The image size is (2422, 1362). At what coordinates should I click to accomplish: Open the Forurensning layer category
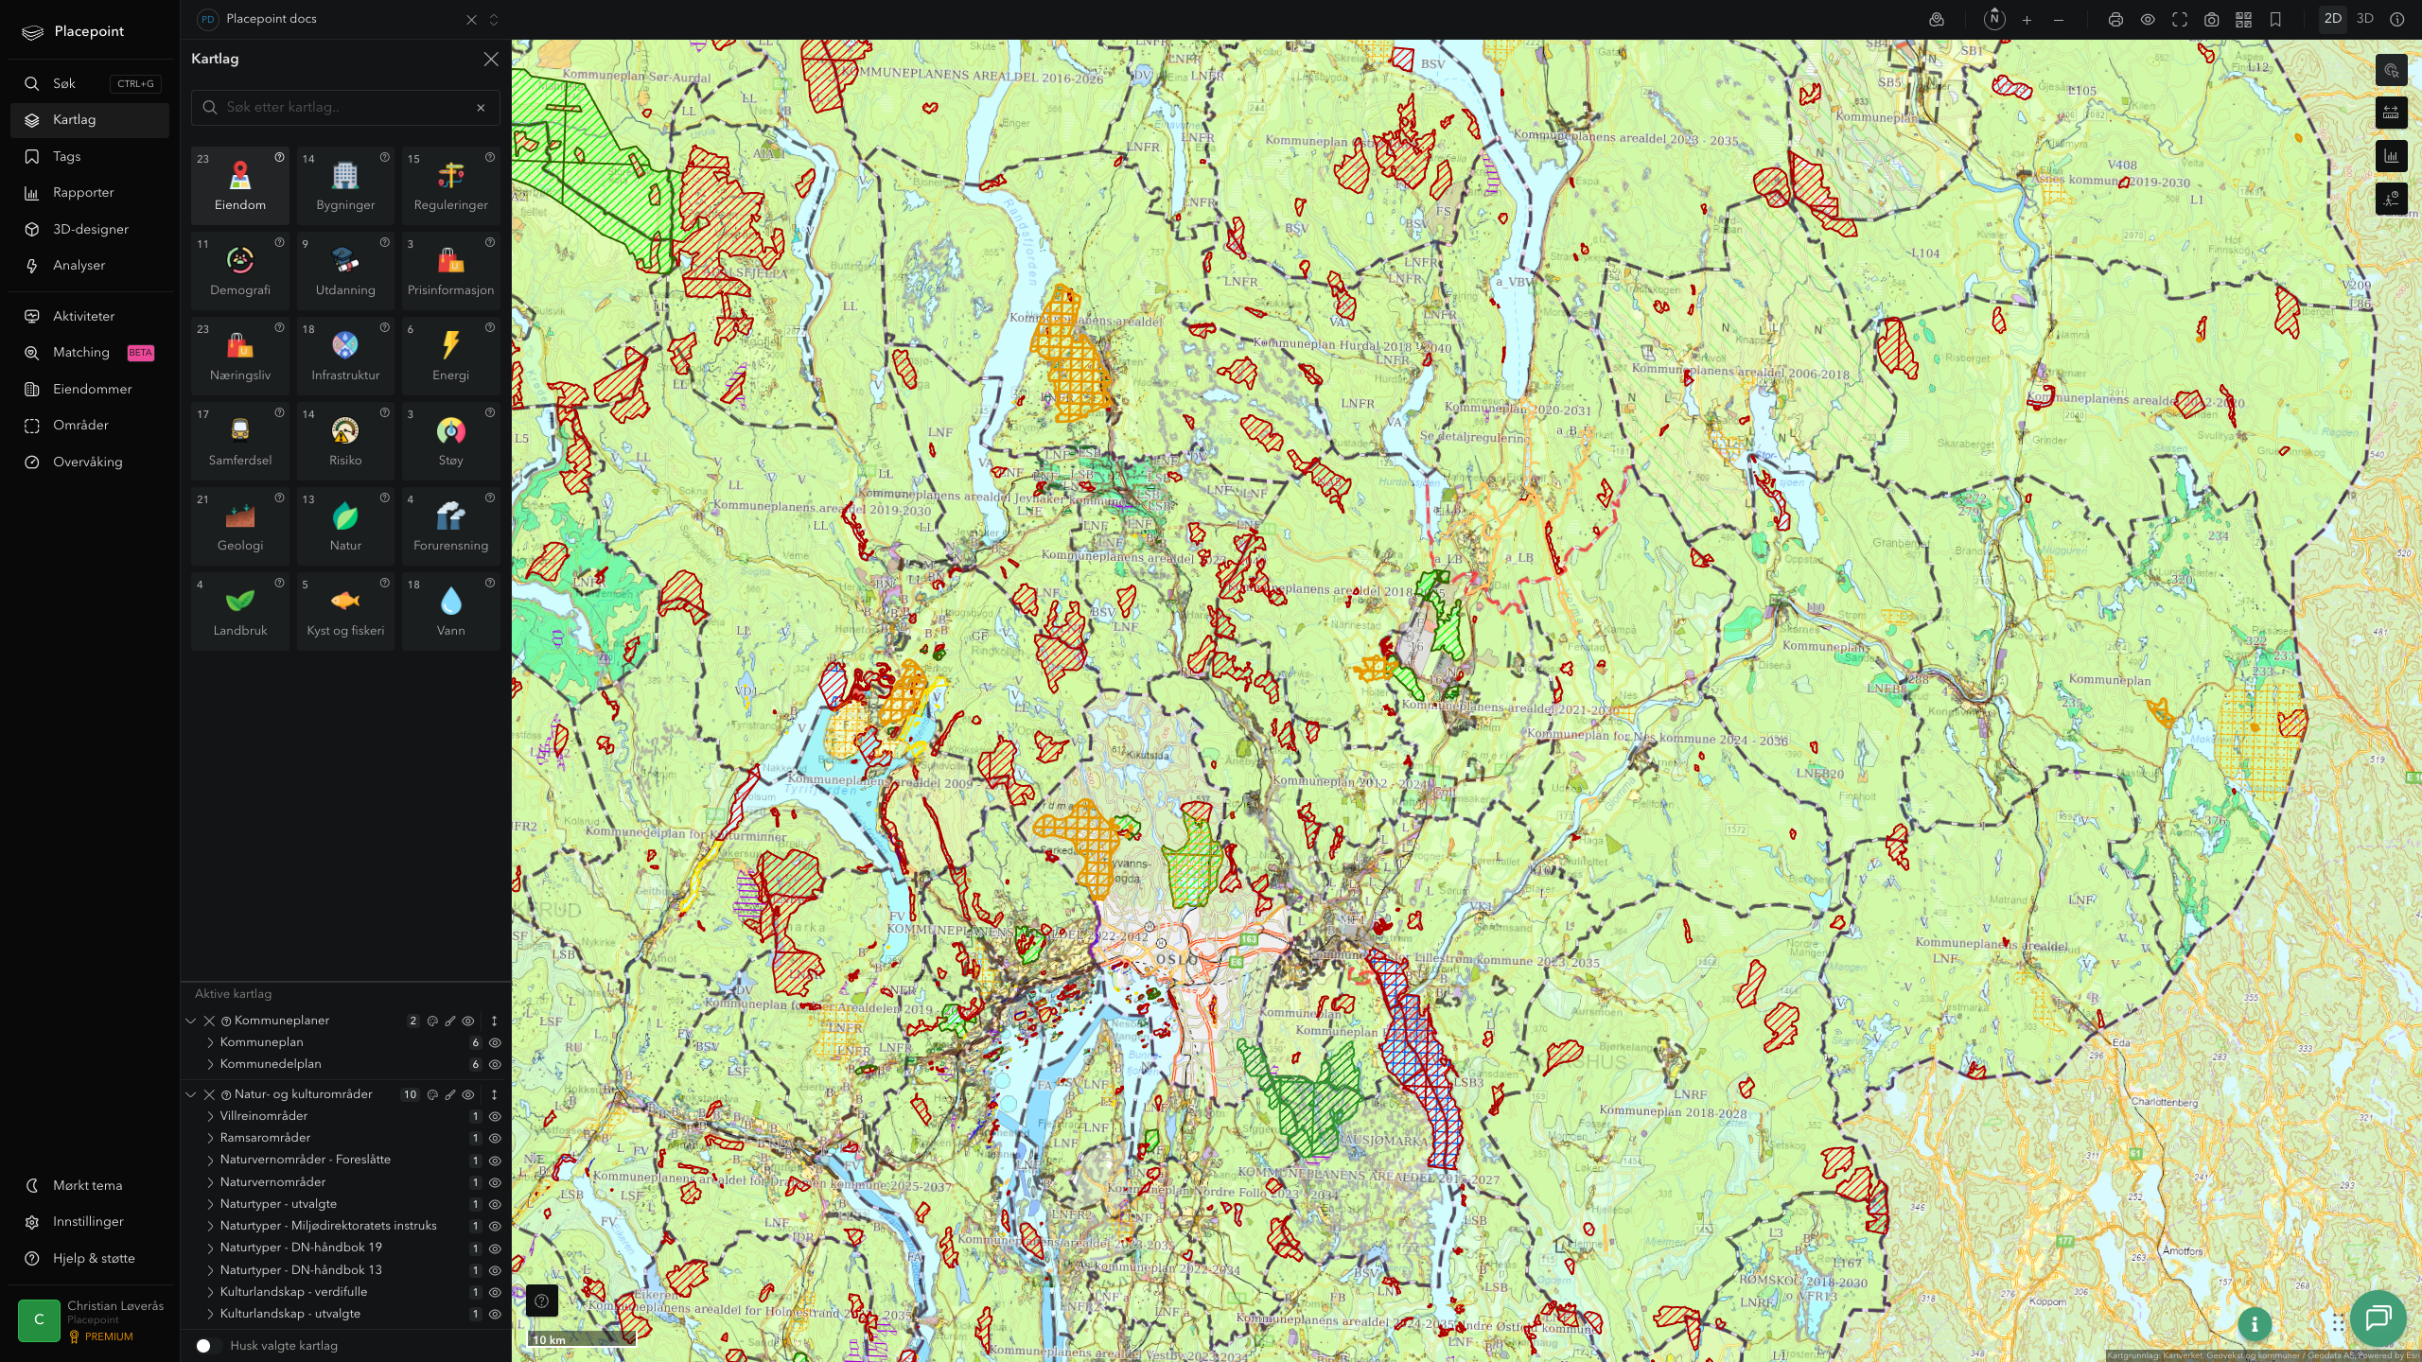(x=450, y=525)
